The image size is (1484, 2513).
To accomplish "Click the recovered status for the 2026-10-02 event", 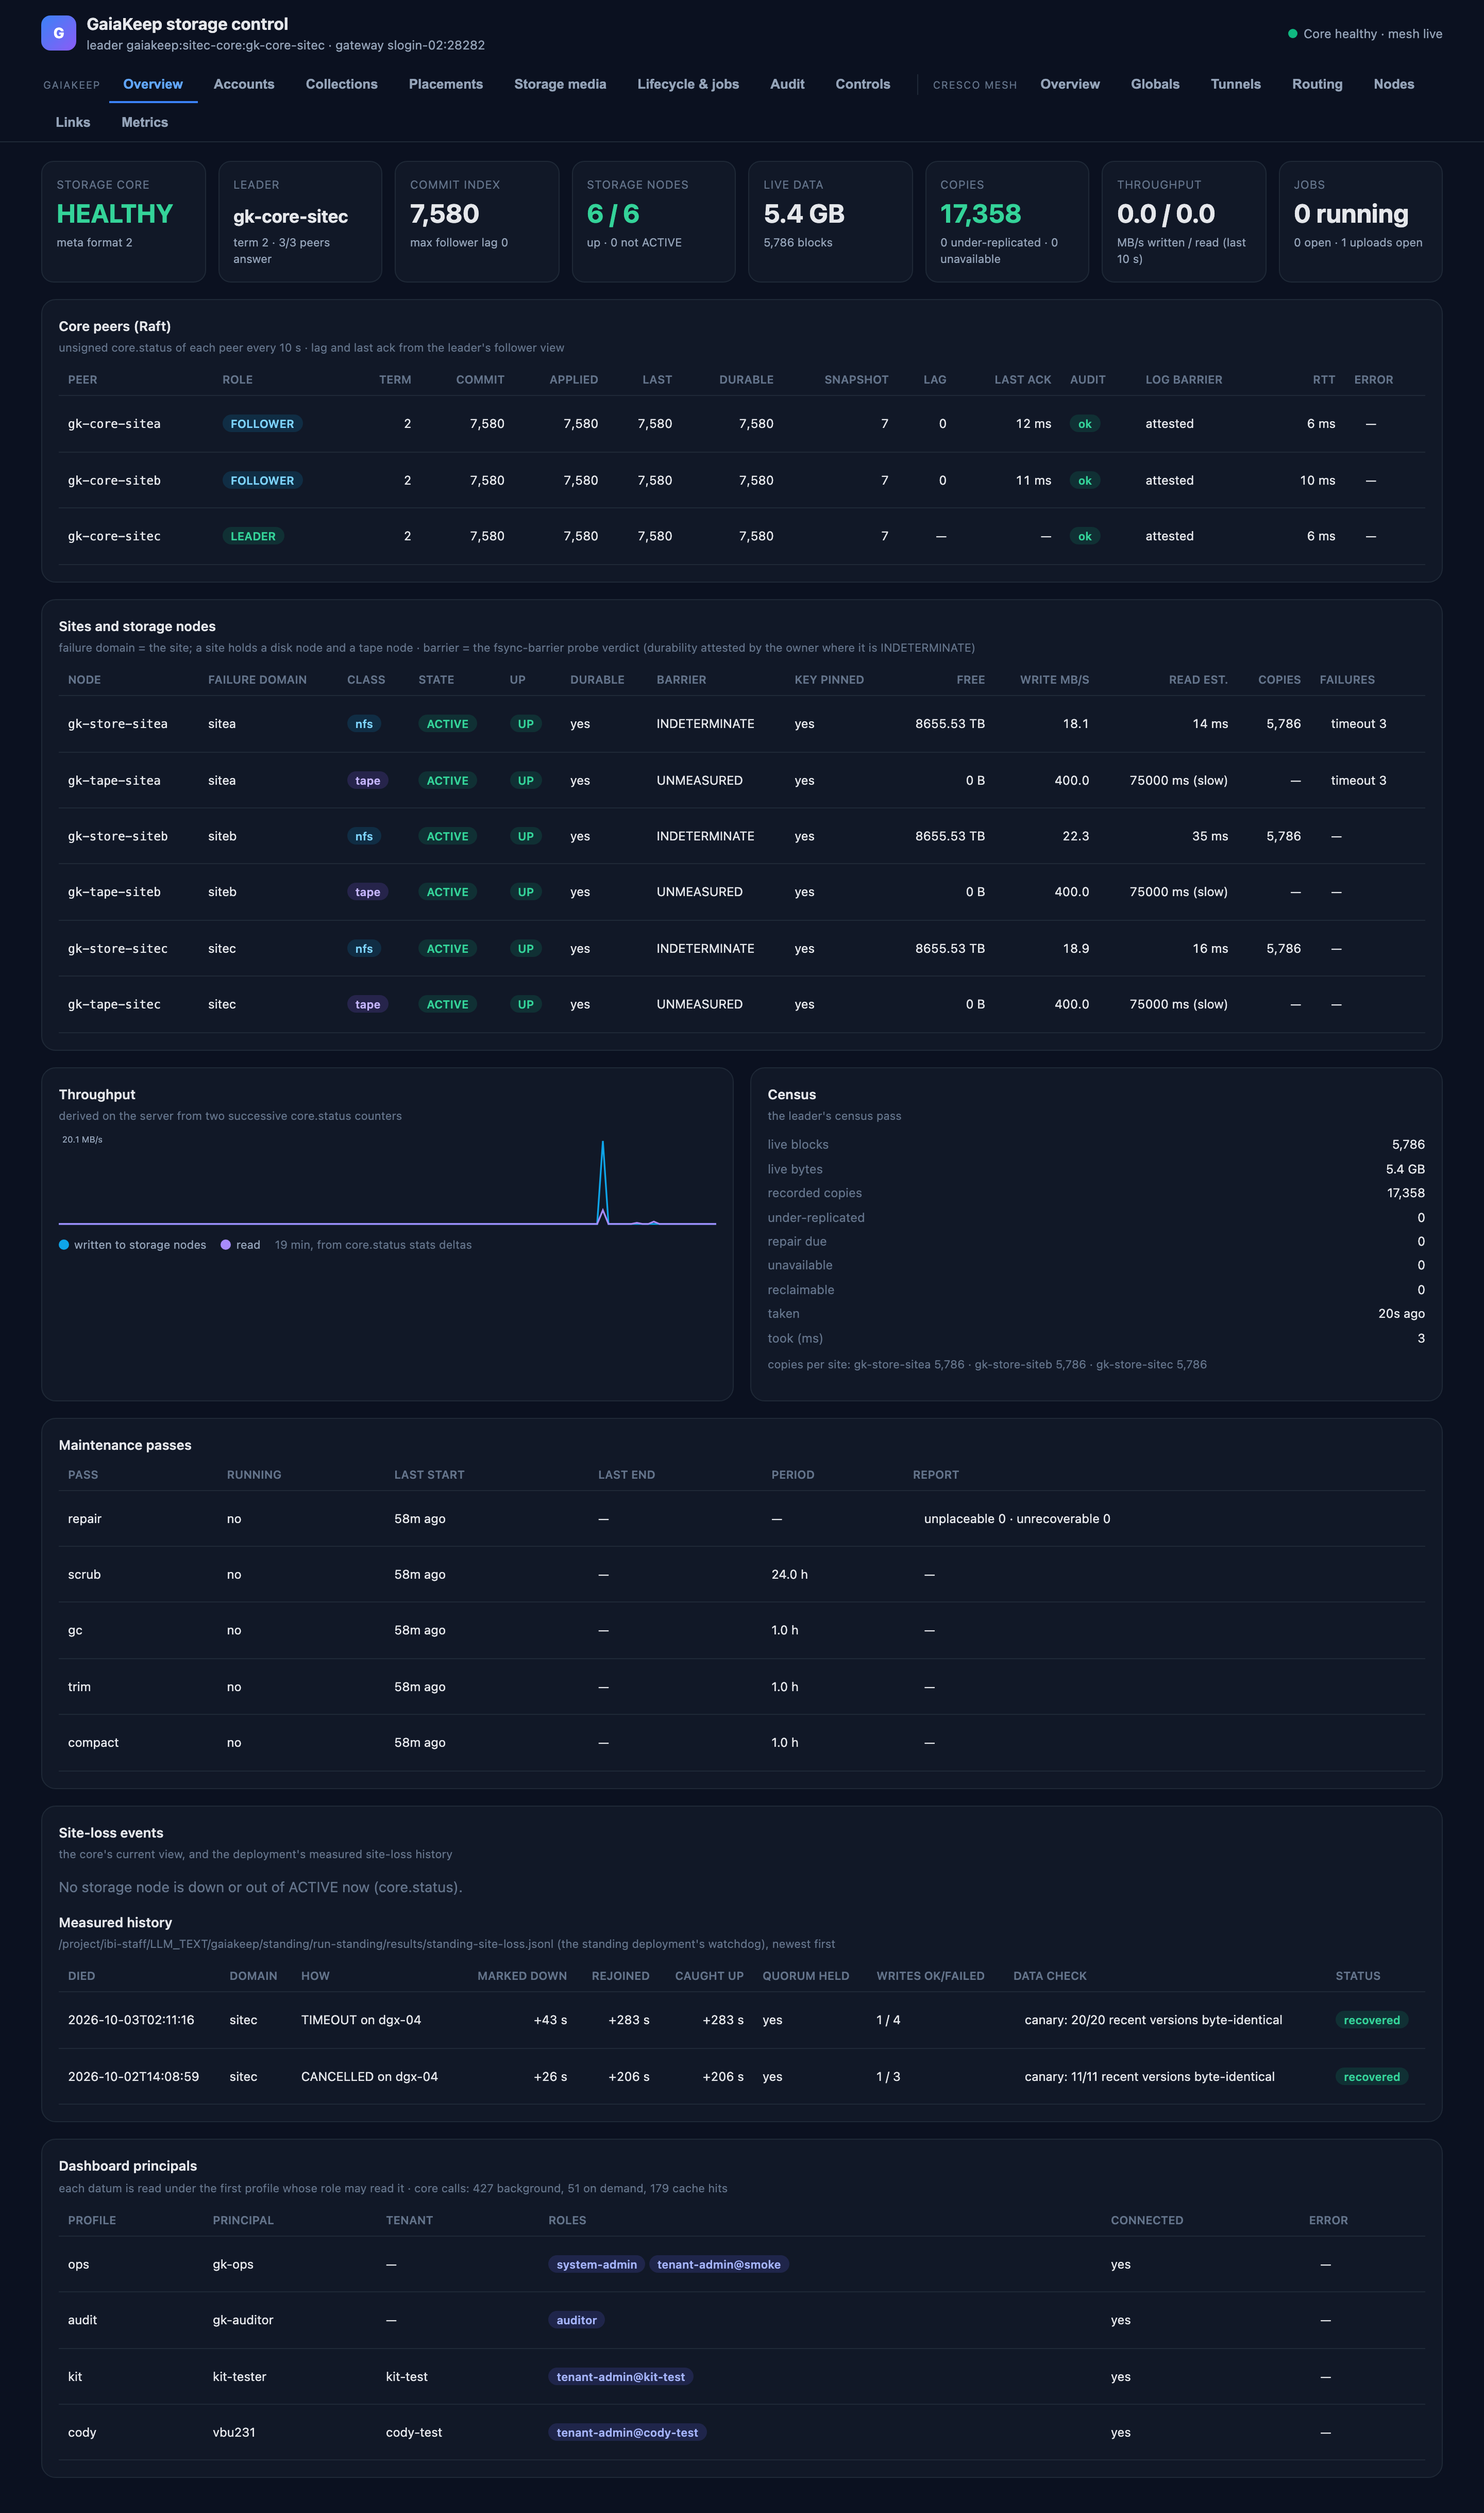I will pos(1372,2077).
